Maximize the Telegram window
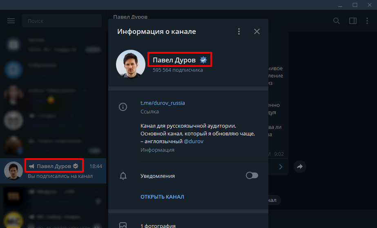The height and width of the screenshot is (228, 377). 355,5
